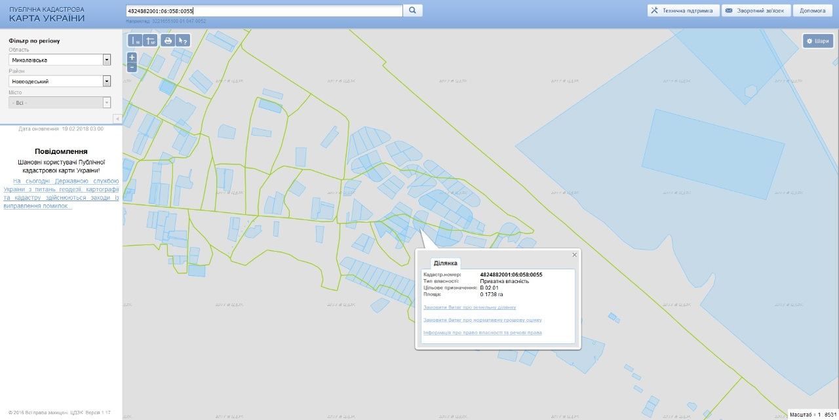839x420 pixels.
Task: Click the copyright version footer text
Action: pyautogui.click(x=60, y=413)
